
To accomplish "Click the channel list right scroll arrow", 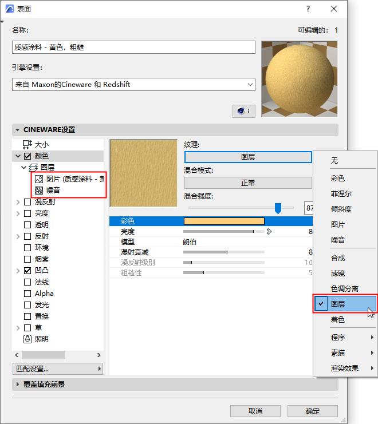I will point(99,355).
